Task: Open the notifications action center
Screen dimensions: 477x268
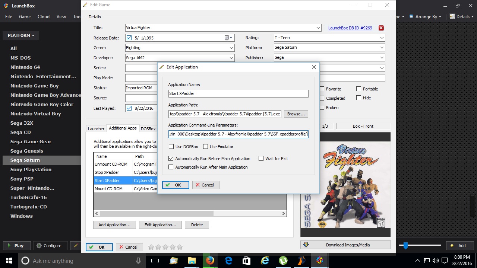Action: coord(444,261)
